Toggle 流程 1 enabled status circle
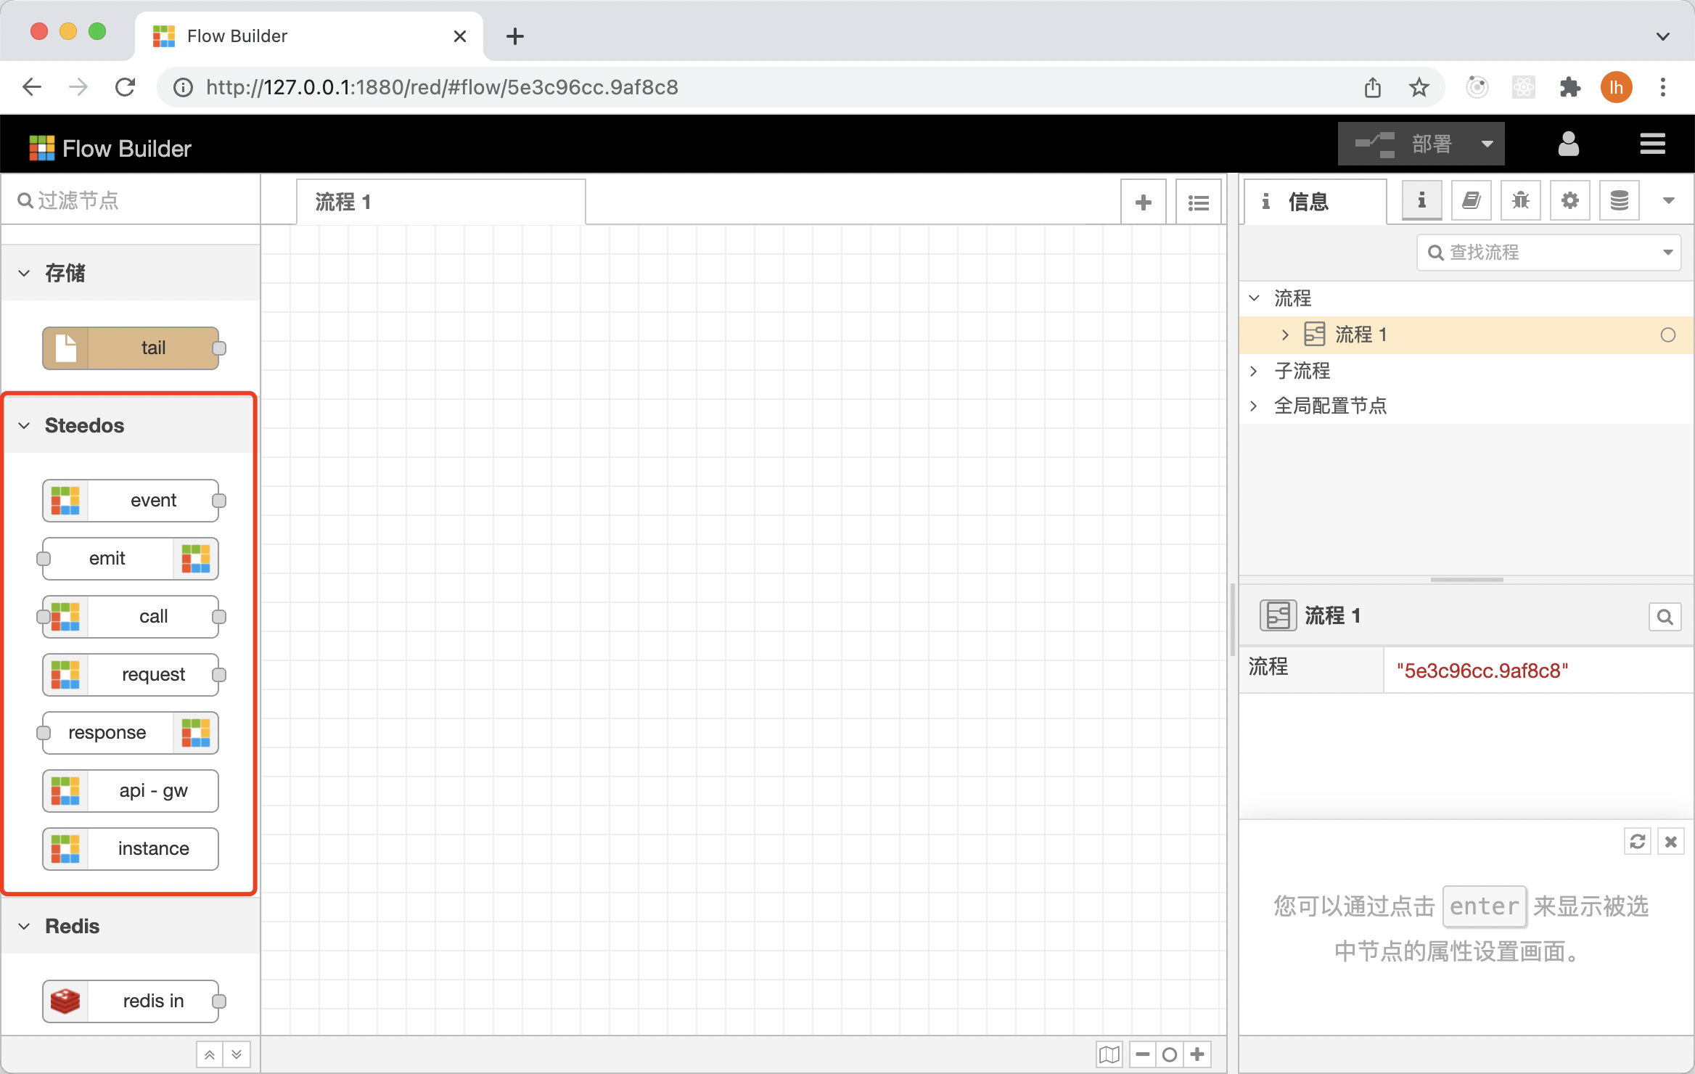The image size is (1695, 1074). pos(1668,335)
